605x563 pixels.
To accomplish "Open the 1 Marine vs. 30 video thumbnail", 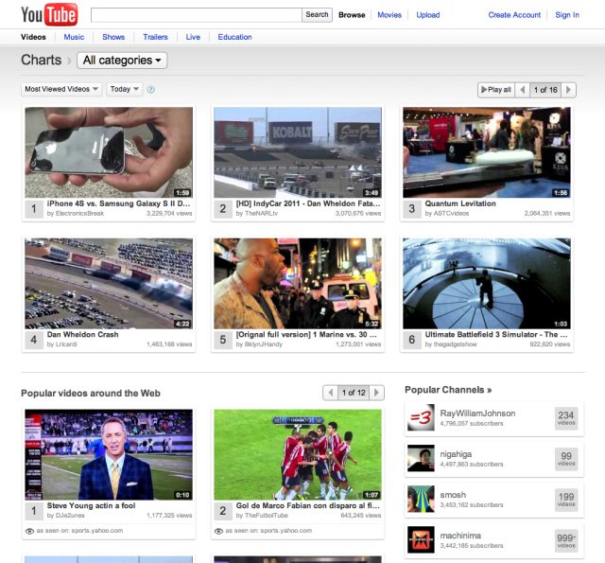I will coord(298,284).
